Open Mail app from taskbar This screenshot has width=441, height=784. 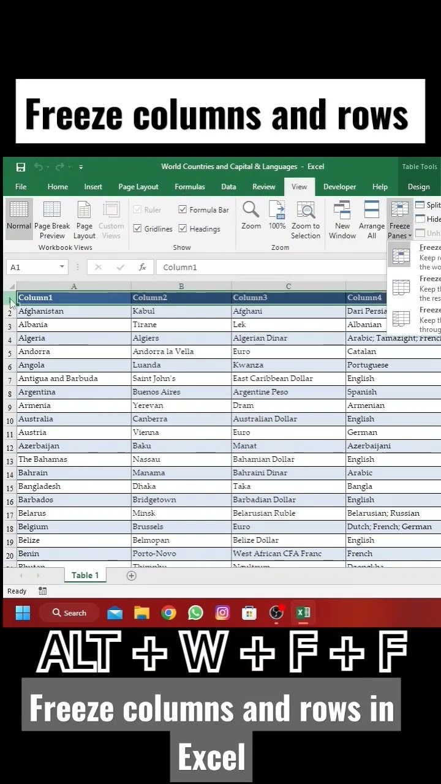tap(115, 612)
